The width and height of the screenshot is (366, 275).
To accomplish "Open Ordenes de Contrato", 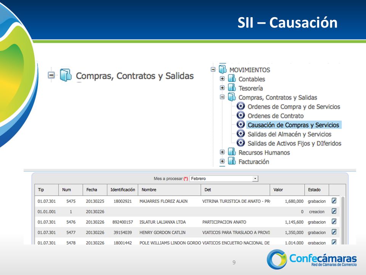I will click(x=275, y=116).
